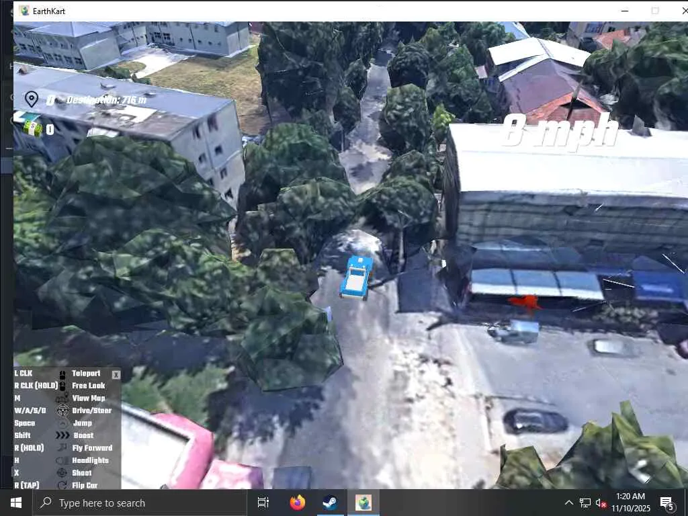Click the Flip Car rotate icon
Screen dimensions: 688x516
point(62,485)
